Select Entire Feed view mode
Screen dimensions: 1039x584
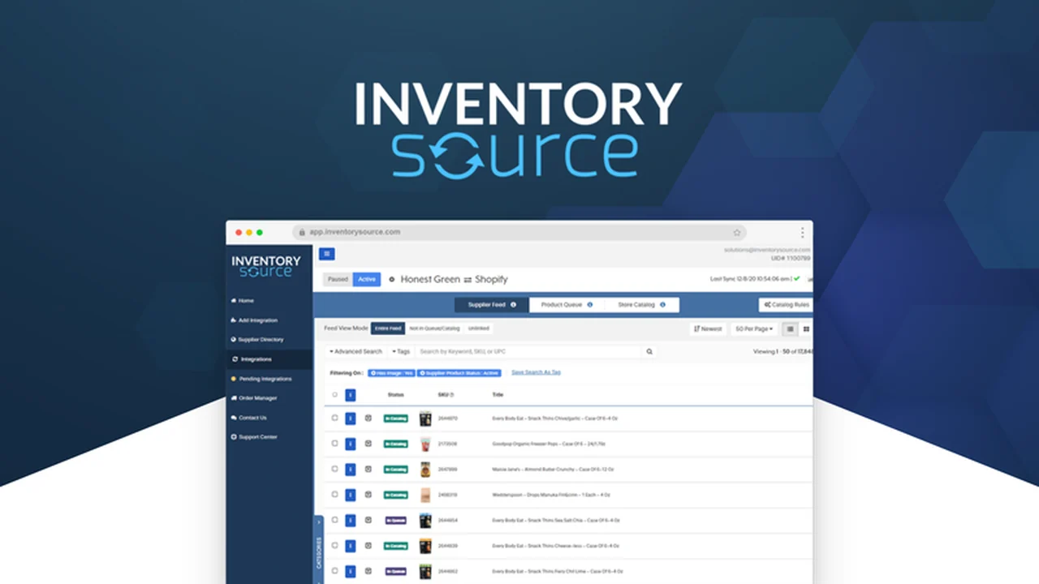(388, 328)
